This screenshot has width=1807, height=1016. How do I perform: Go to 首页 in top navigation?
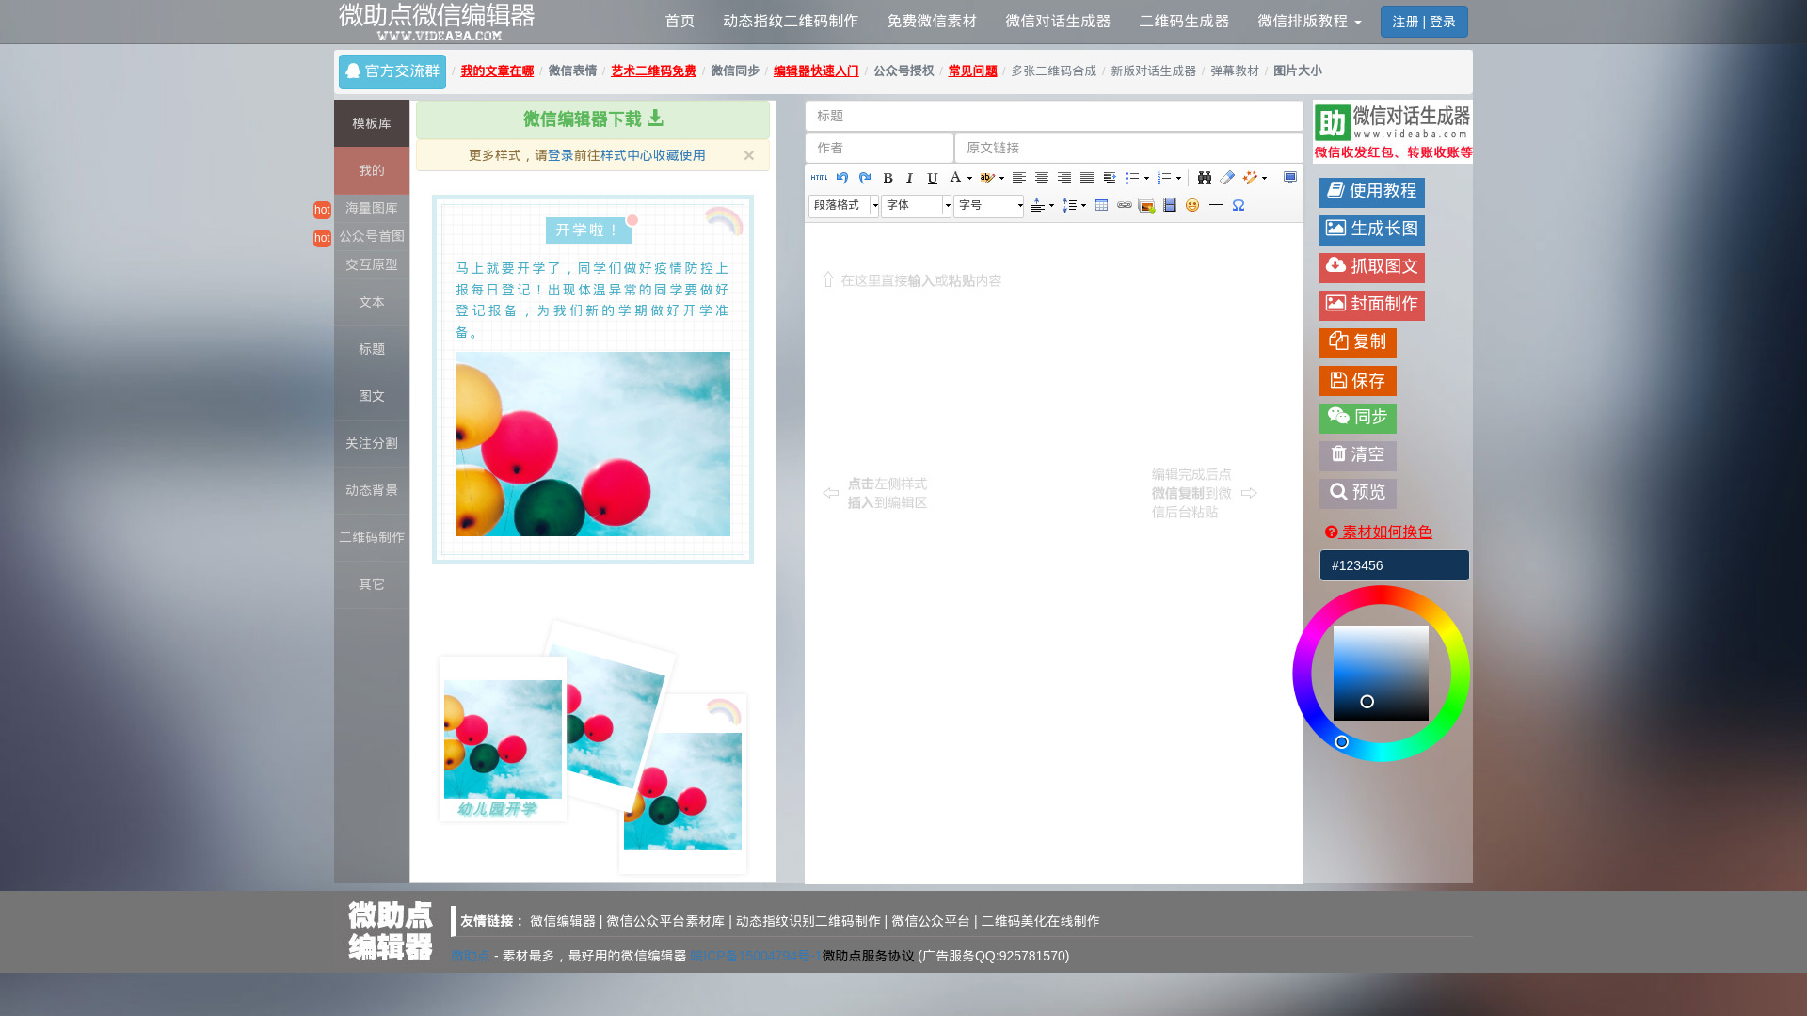click(680, 21)
